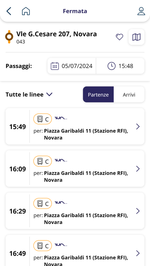Switch to the Arrivi toggle
This screenshot has height=266, width=150.
tap(129, 94)
